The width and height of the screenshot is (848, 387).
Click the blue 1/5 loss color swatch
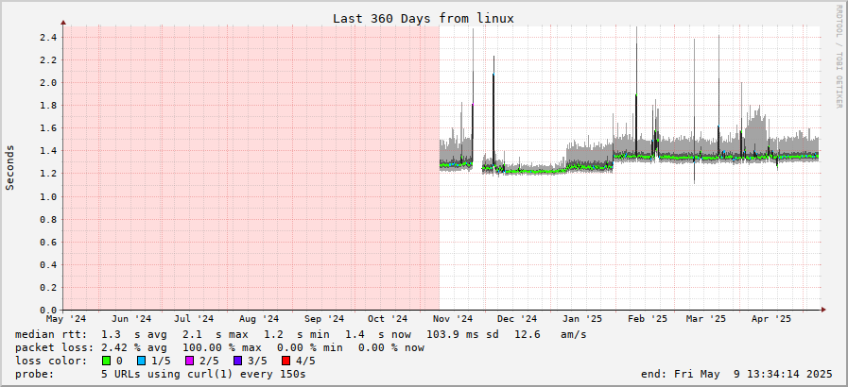click(142, 361)
